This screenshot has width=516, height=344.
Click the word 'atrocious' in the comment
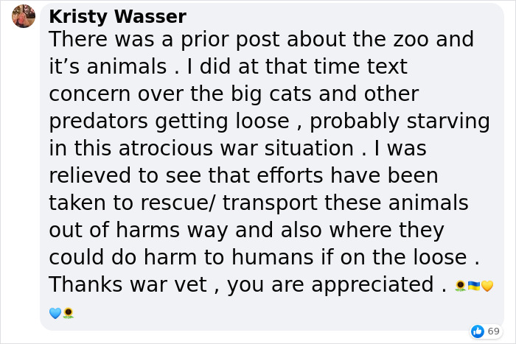(166, 148)
